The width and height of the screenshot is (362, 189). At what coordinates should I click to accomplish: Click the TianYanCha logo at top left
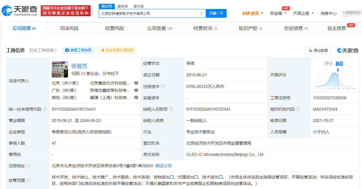19,11
